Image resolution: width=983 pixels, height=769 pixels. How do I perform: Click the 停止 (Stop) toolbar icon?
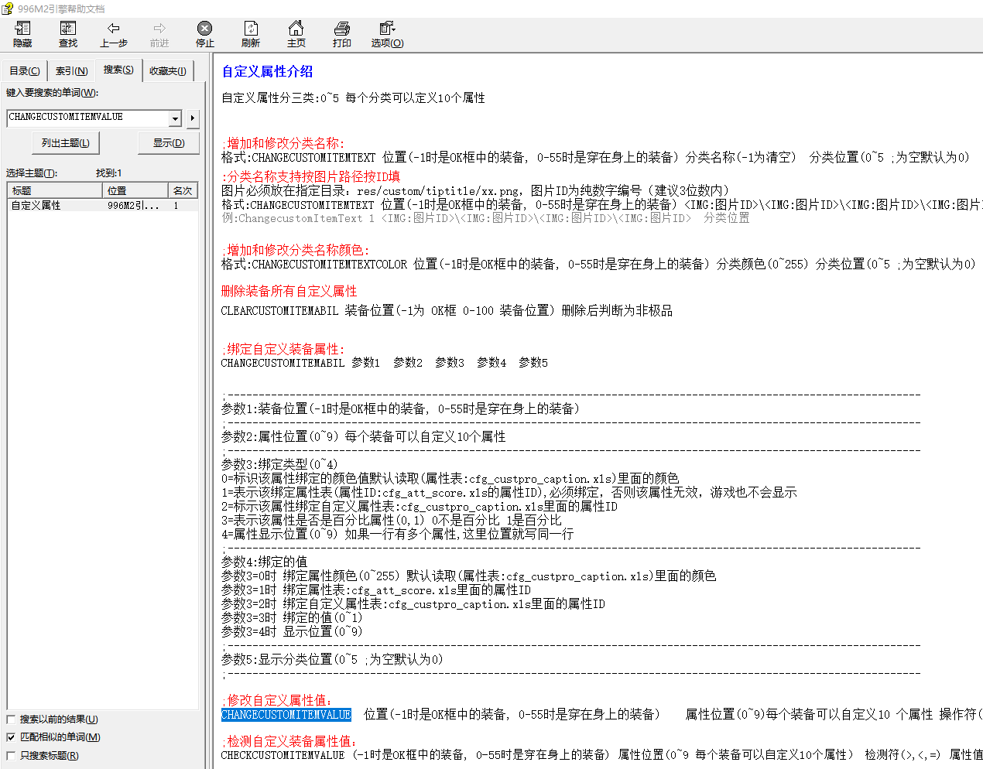[x=204, y=35]
